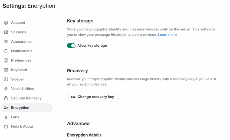
Task: Open the Learn more link
Action: tap(167, 35)
